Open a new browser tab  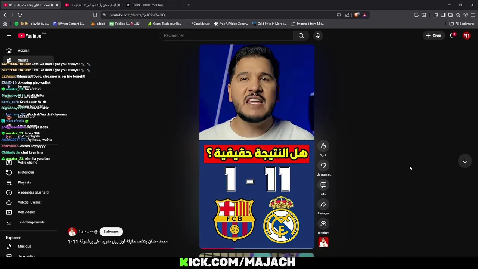click(189, 5)
